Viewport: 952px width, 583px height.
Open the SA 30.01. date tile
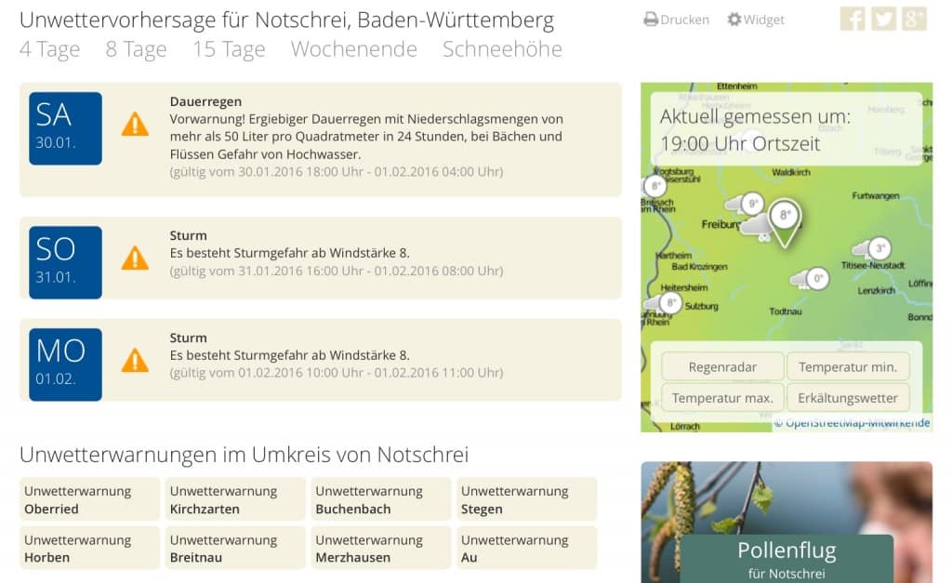coord(66,128)
